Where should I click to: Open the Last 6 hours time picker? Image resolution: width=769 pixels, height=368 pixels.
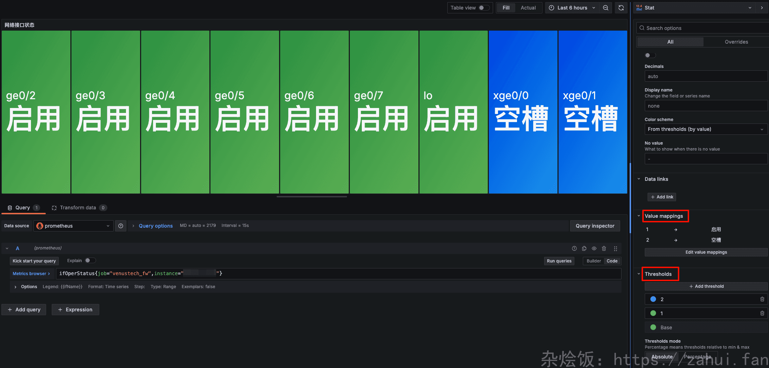tap(572, 8)
